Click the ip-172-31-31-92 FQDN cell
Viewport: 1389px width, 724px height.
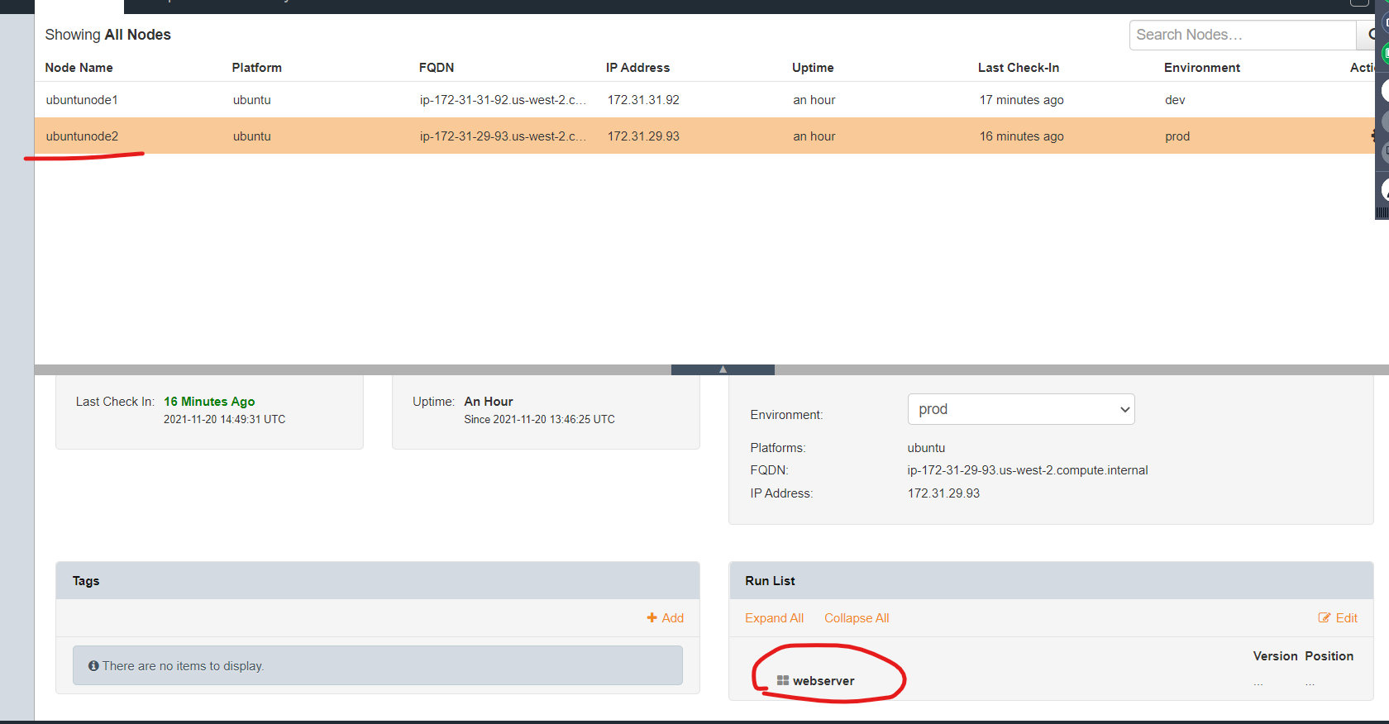(x=503, y=100)
